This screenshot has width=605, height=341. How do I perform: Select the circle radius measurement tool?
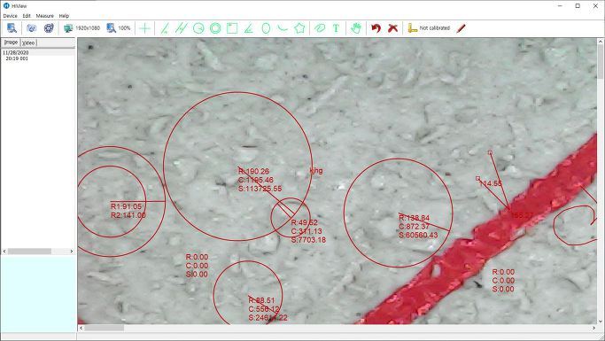(198, 28)
